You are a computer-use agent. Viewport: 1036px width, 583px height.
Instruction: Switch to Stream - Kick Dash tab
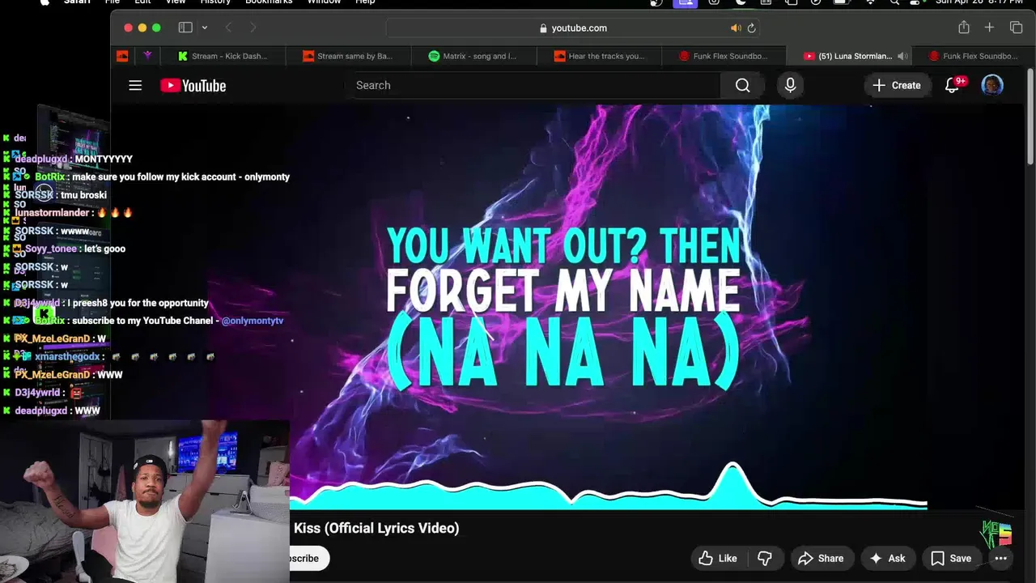click(x=223, y=56)
